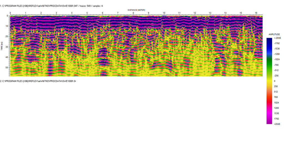Pick the purple bottom of amplitude color bar
The height and width of the screenshot is (154, 284).
point(269,122)
